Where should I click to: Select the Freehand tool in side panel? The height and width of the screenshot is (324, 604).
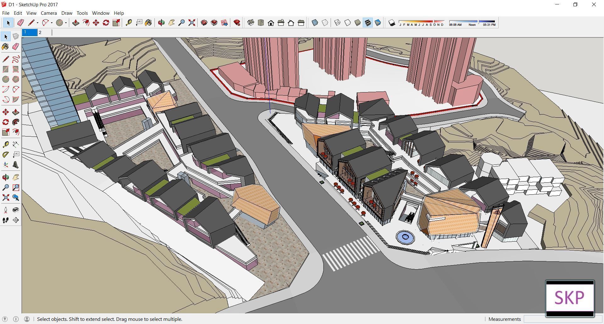(x=16, y=59)
